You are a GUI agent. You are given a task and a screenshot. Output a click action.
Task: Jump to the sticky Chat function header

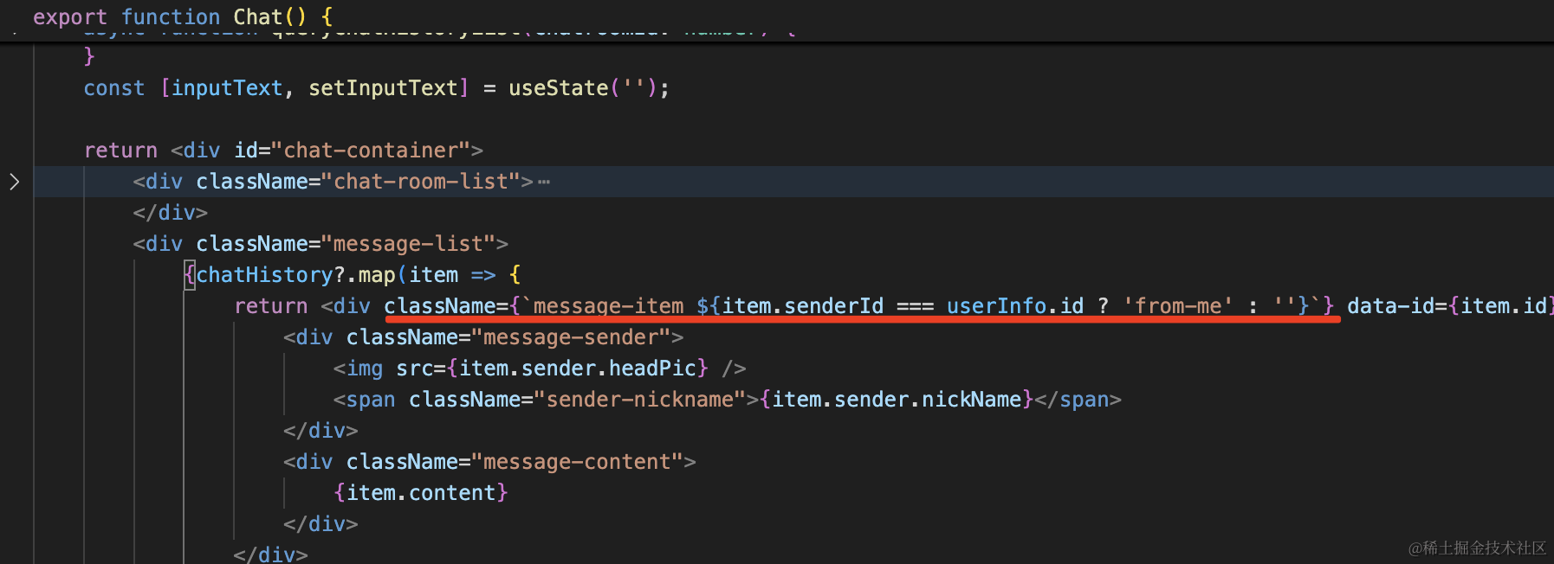coord(257,16)
